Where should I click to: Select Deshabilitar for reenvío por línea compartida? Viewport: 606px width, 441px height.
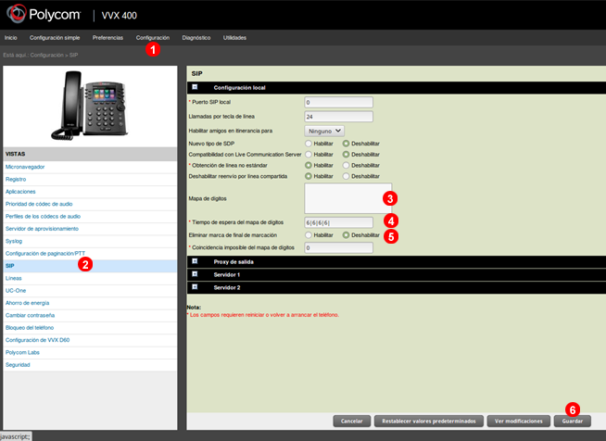point(346,176)
